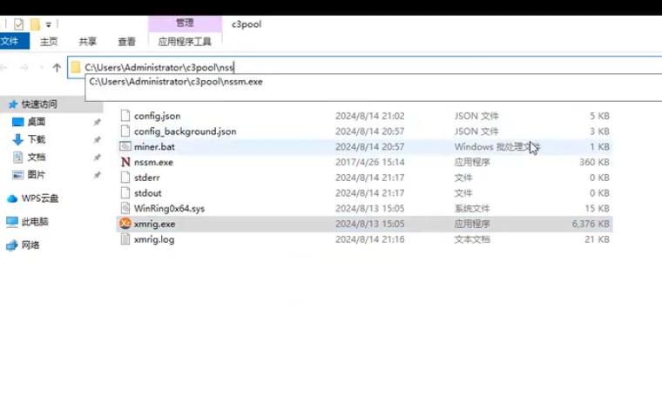Click the quick access properties checkmark icon

pos(18,24)
